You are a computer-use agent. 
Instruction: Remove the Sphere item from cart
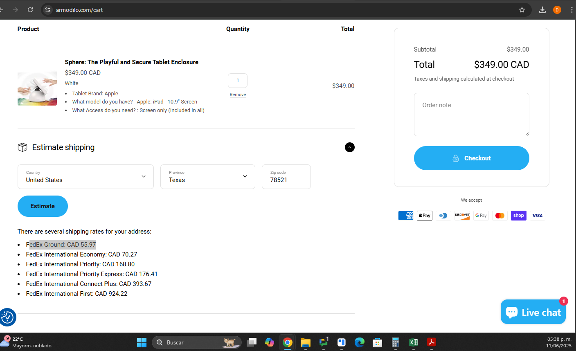click(238, 94)
